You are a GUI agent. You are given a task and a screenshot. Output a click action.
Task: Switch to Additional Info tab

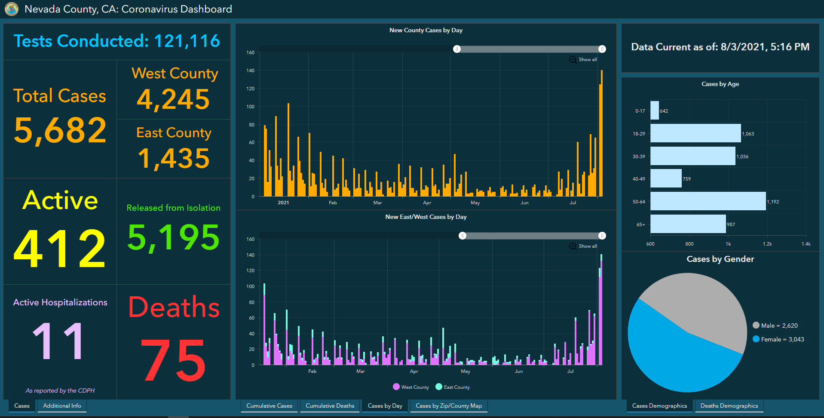[x=62, y=406]
